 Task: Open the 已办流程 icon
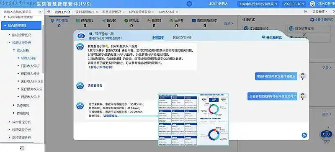(78, 21)
